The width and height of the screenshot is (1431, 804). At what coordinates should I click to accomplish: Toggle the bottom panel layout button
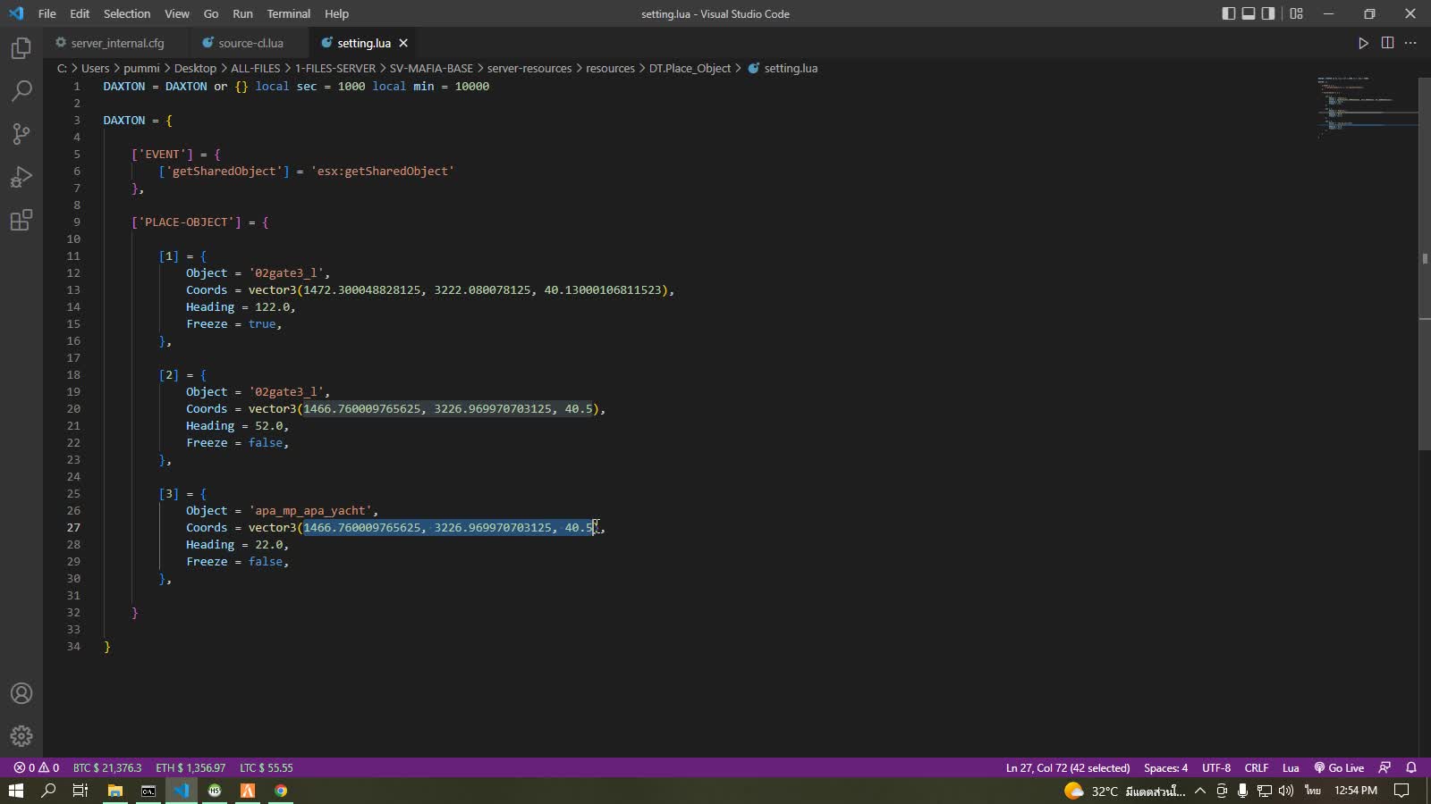[1249, 13]
